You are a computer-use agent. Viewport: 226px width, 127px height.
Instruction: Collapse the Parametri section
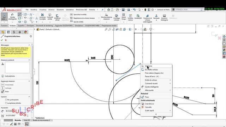click(29, 108)
